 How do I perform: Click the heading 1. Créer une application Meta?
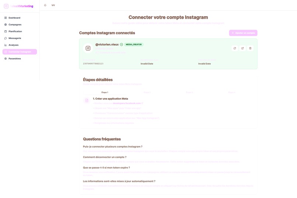point(111,99)
